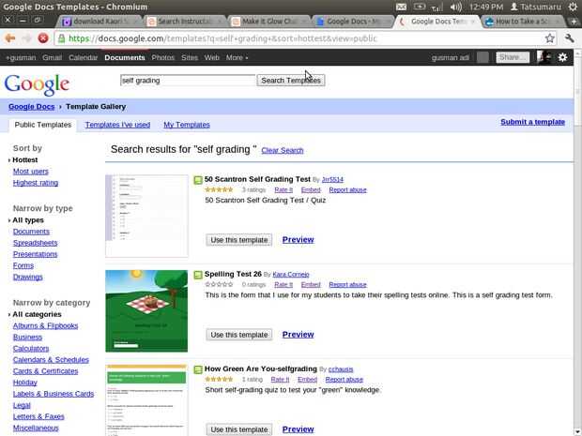Click the Google logo

click(x=37, y=84)
